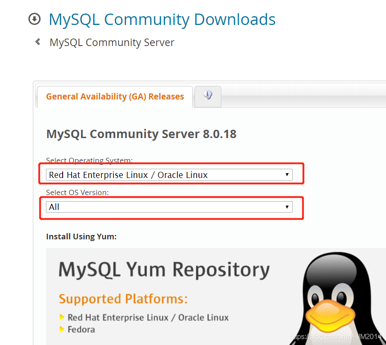Open the Select Operating System dropdown
Screen dimensions: 386x345
(x=170, y=174)
